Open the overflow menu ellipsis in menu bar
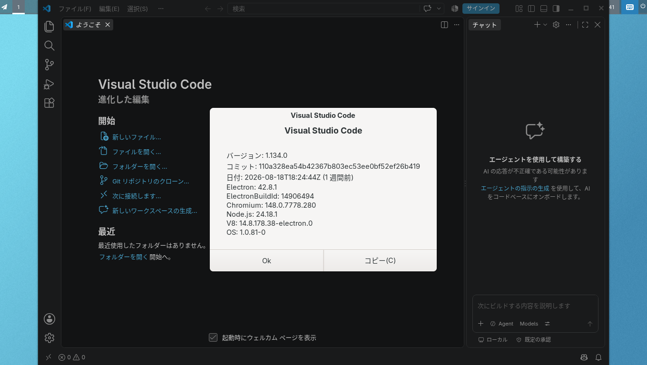Viewport: 647px width, 365px height. tap(161, 9)
